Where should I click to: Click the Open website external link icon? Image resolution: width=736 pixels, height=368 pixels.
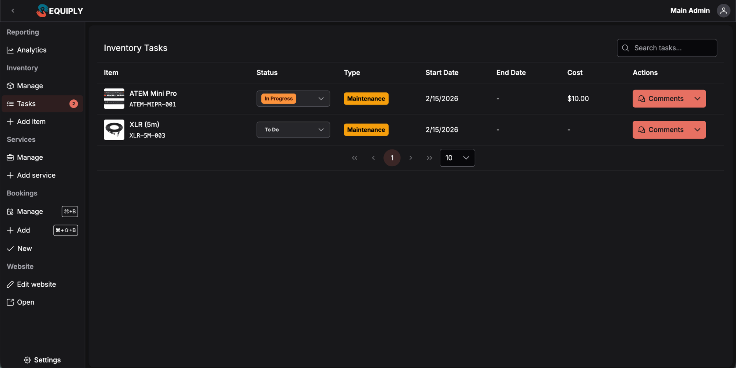tap(10, 302)
